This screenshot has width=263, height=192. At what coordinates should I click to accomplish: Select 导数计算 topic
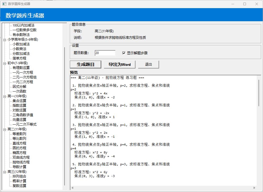(19, 167)
